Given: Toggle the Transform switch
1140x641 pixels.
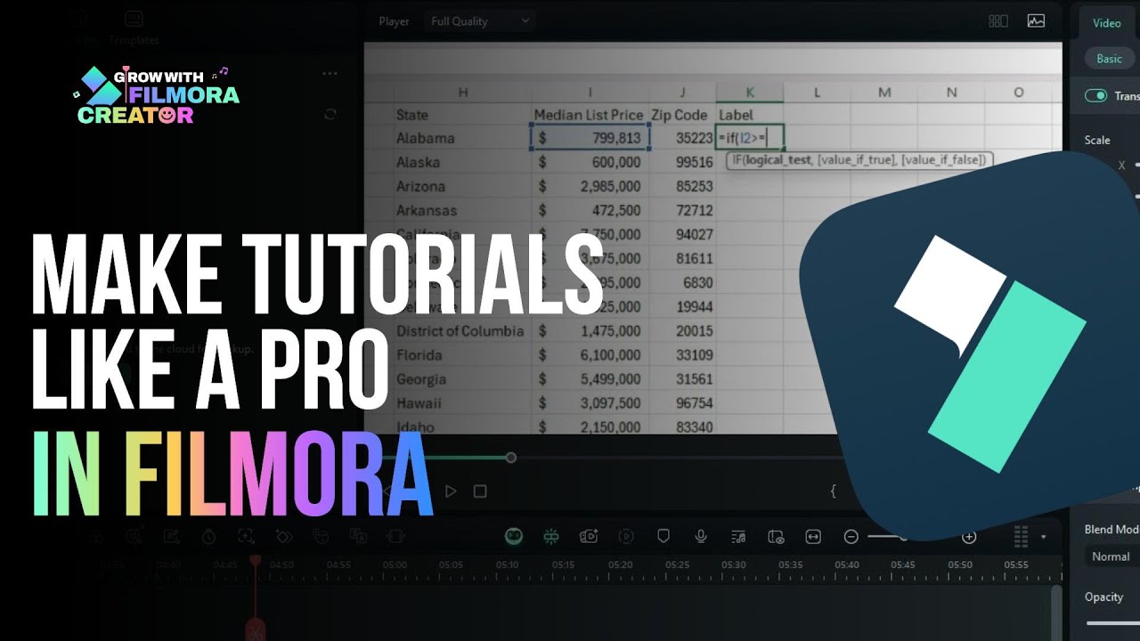Looking at the screenshot, I should click(1095, 96).
